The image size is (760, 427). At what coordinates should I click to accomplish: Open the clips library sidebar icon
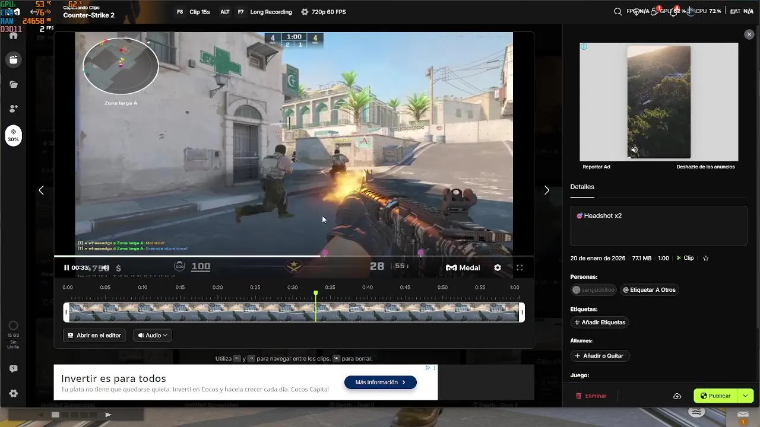pyautogui.click(x=13, y=60)
